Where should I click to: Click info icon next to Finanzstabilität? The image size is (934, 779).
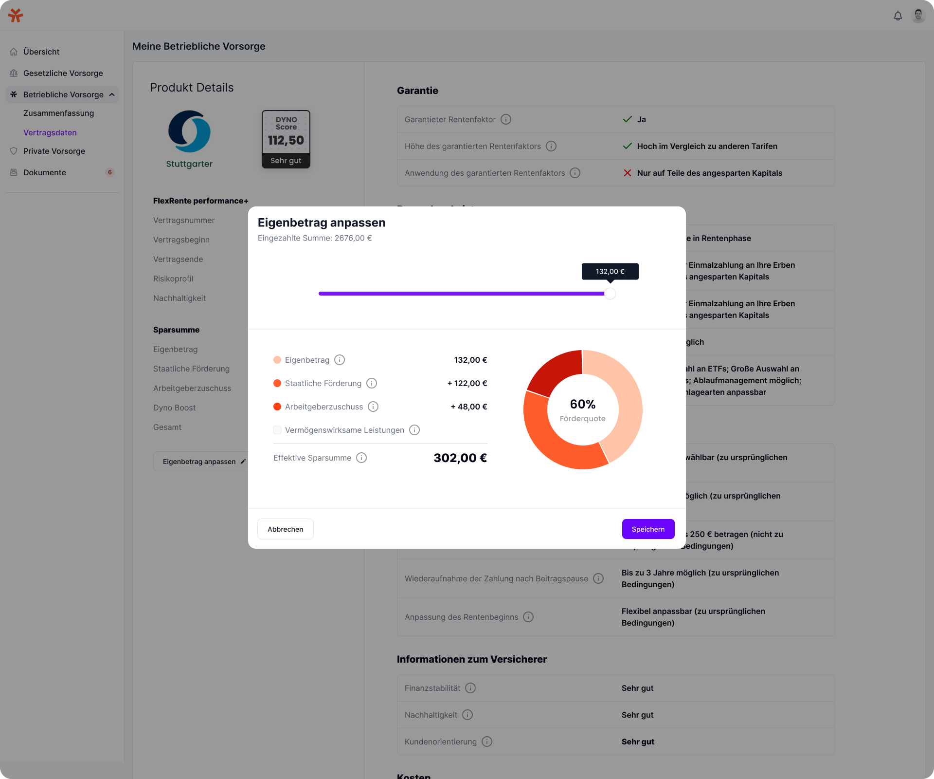click(470, 688)
